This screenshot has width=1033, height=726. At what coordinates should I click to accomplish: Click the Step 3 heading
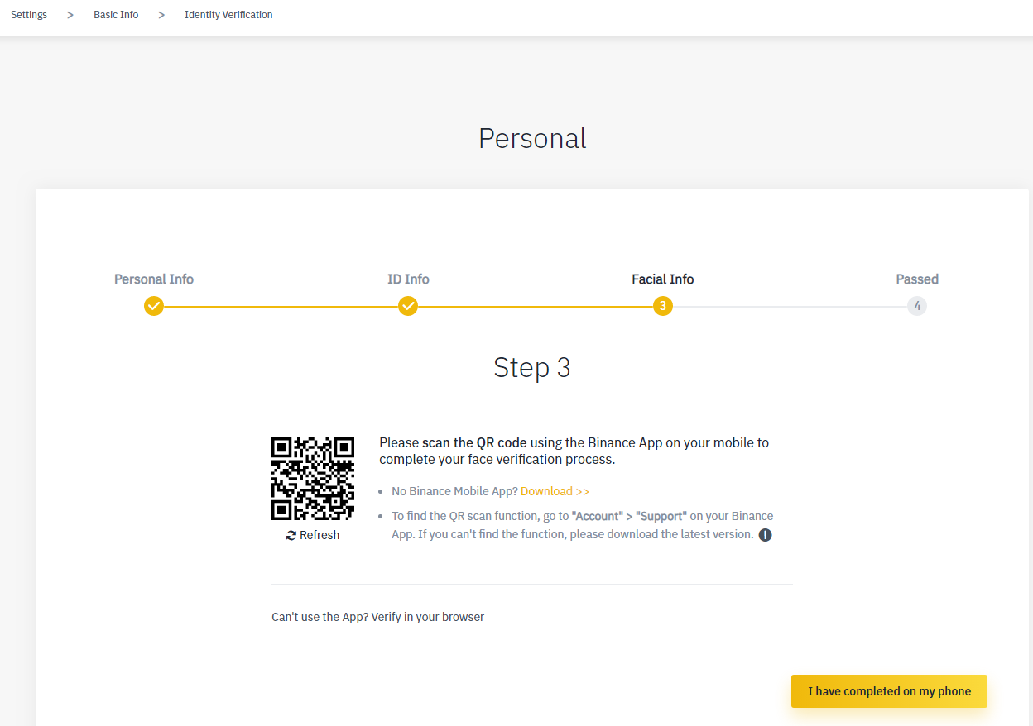[x=532, y=367]
